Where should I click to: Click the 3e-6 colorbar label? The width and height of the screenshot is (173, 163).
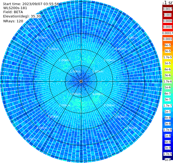168,75
